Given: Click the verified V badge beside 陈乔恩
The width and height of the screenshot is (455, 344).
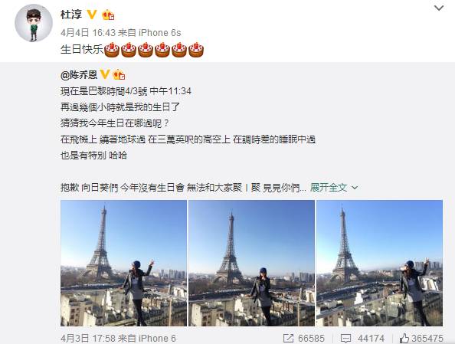Looking at the screenshot, I should click(105, 74).
